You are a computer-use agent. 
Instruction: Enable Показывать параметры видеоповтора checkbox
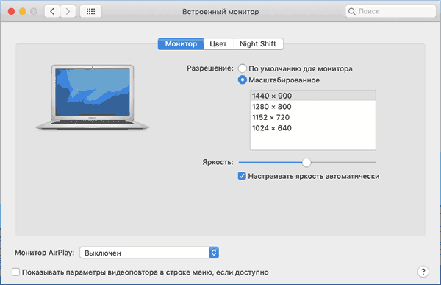[x=15, y=272]
